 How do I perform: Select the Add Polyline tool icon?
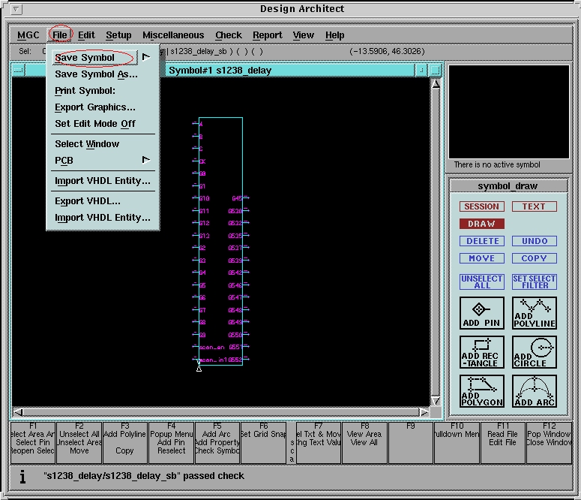(x=535, y=312)
